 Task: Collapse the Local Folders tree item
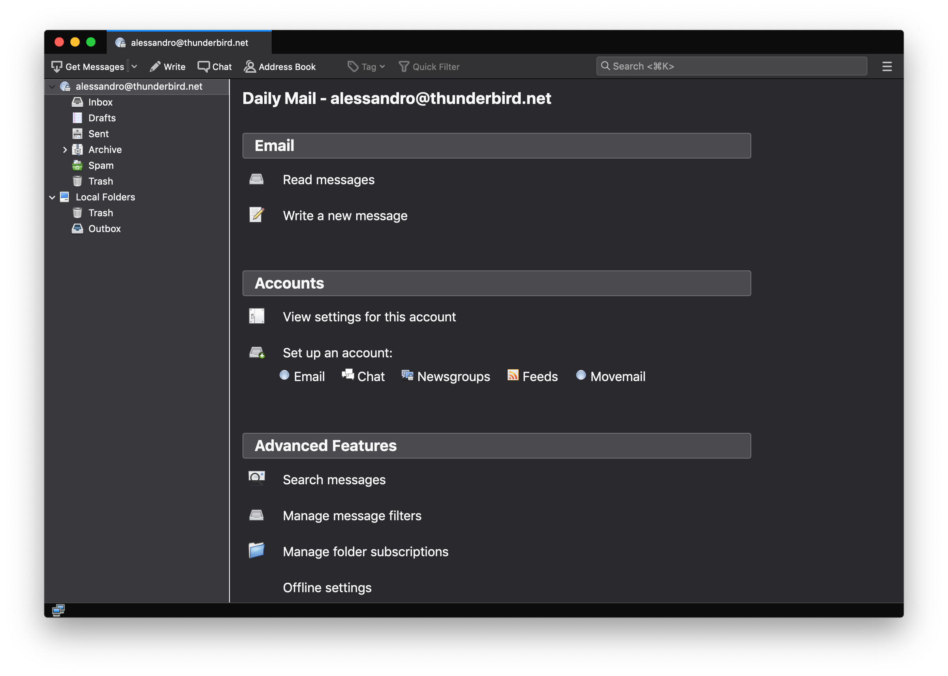(52, 197)
